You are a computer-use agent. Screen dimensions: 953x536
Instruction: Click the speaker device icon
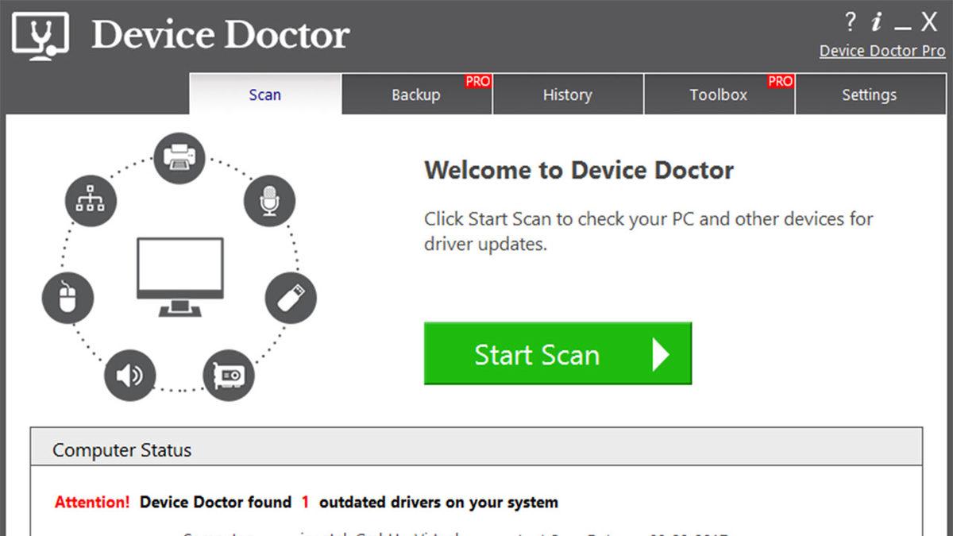(129, 375)
